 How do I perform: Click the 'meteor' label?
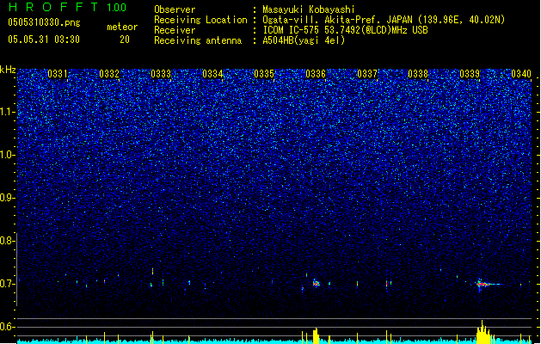(x=122, y=27)
